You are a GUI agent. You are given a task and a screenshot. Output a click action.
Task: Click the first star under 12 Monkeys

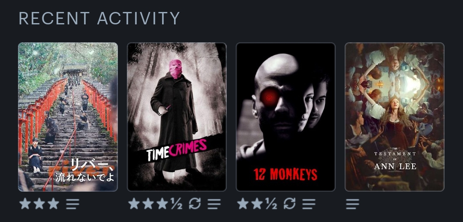243,204
